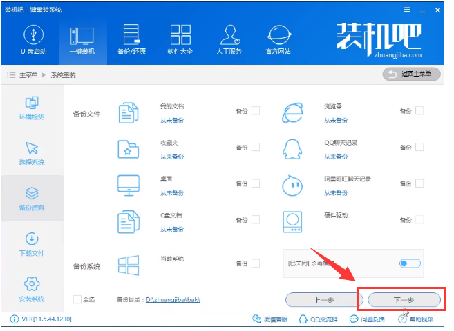Click 返回主菜单 return button
Image resolution: width=454 pixels, height=331 pixels.
[x=411, y=74]
